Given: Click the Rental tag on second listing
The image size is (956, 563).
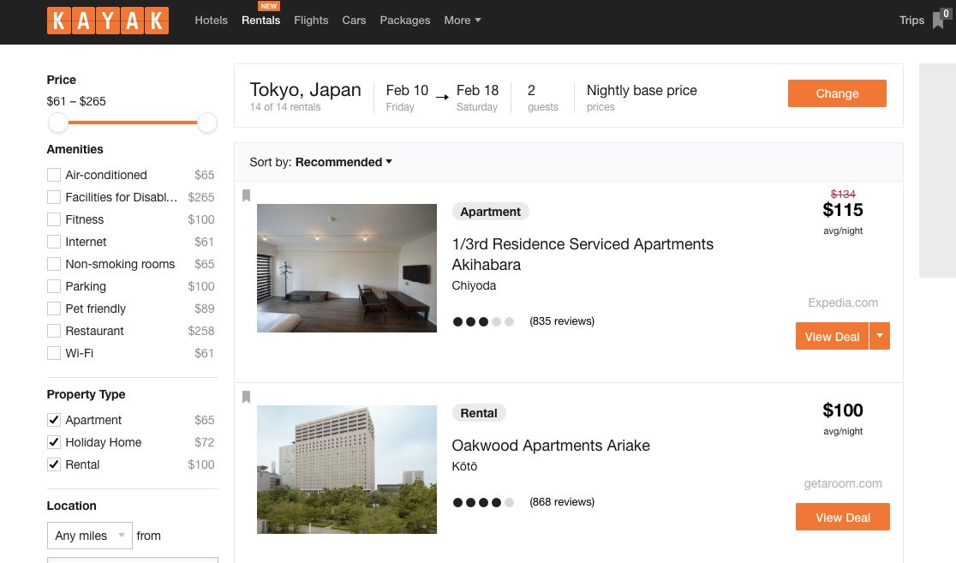Looking at the screenshot, I should click(479, 413).
